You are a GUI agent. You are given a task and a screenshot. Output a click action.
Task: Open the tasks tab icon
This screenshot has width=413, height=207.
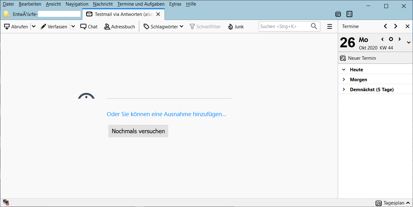click(x=349, y=14)
